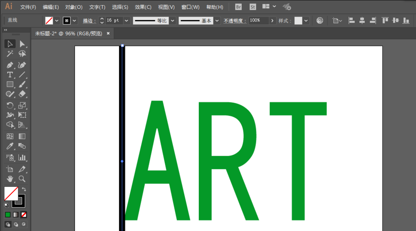Open the 文件(F) menu
Screen dimensions: 416x231
click(x=28, y=7)
